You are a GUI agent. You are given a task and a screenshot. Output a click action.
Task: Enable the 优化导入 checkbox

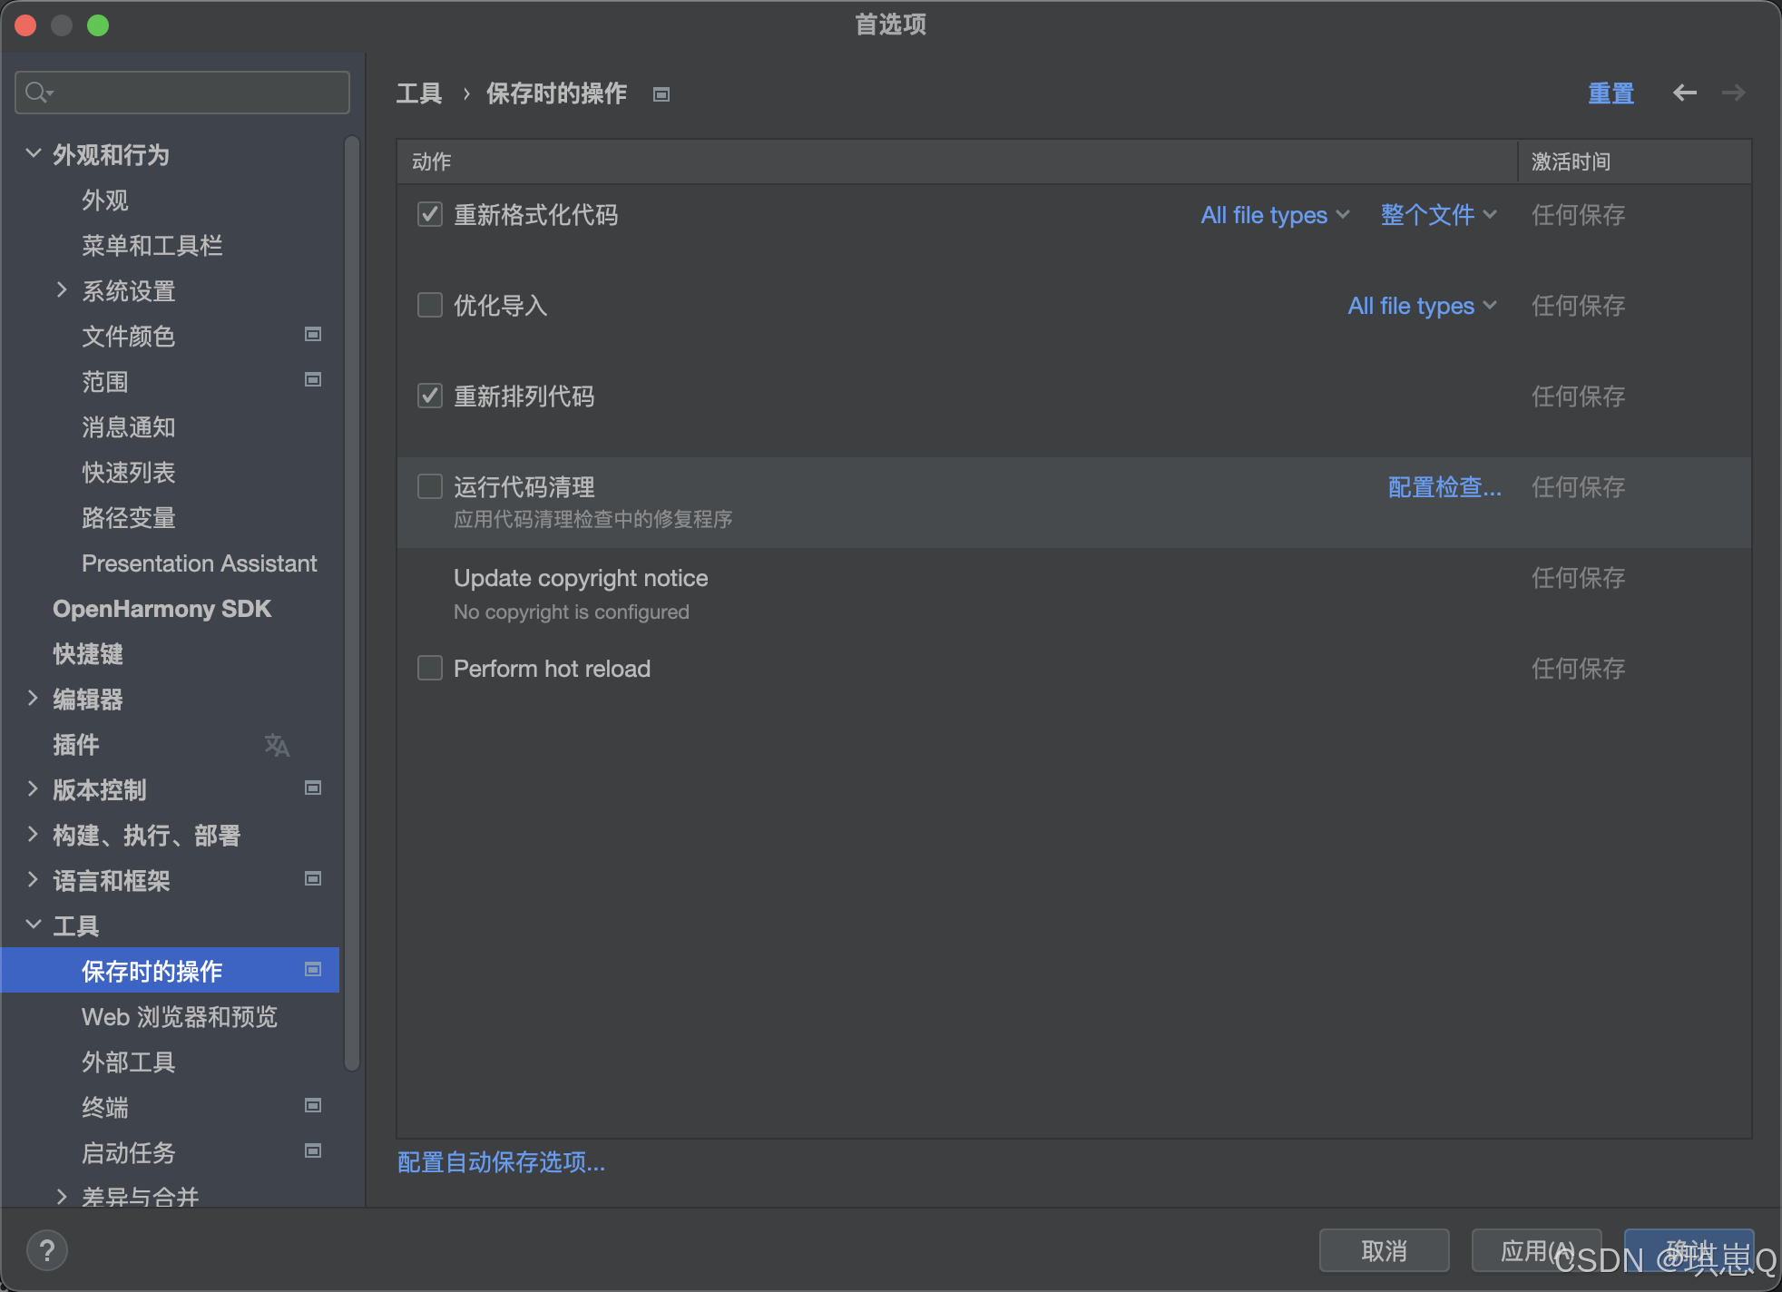click(x=429, y=305)
